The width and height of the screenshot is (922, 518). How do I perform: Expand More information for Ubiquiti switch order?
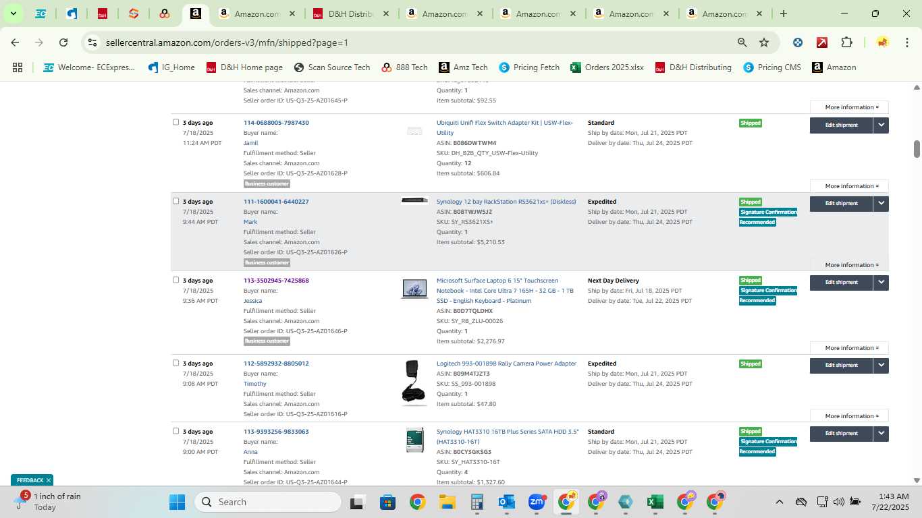pos(849,186)
